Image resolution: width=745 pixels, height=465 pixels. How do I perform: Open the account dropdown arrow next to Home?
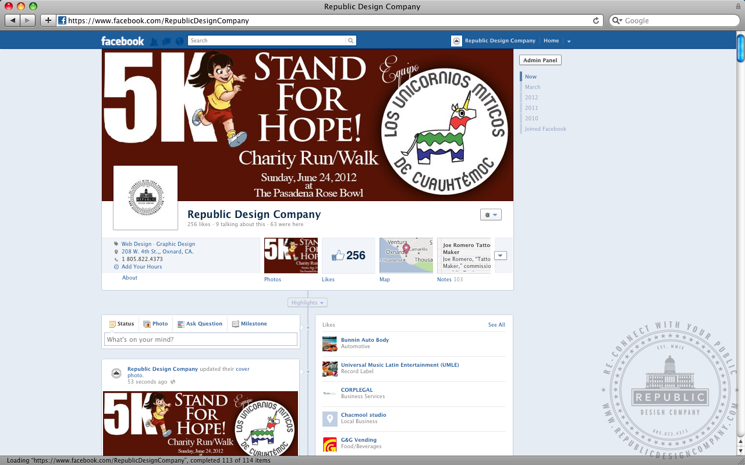[x=569, y=41]
